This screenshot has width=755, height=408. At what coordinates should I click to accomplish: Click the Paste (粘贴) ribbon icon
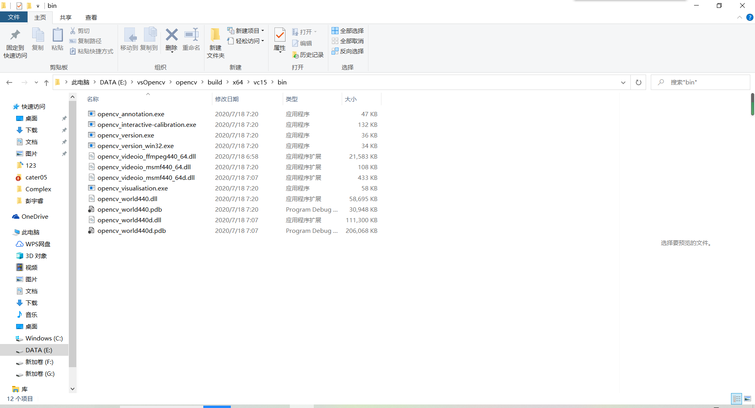coord(57,39)
